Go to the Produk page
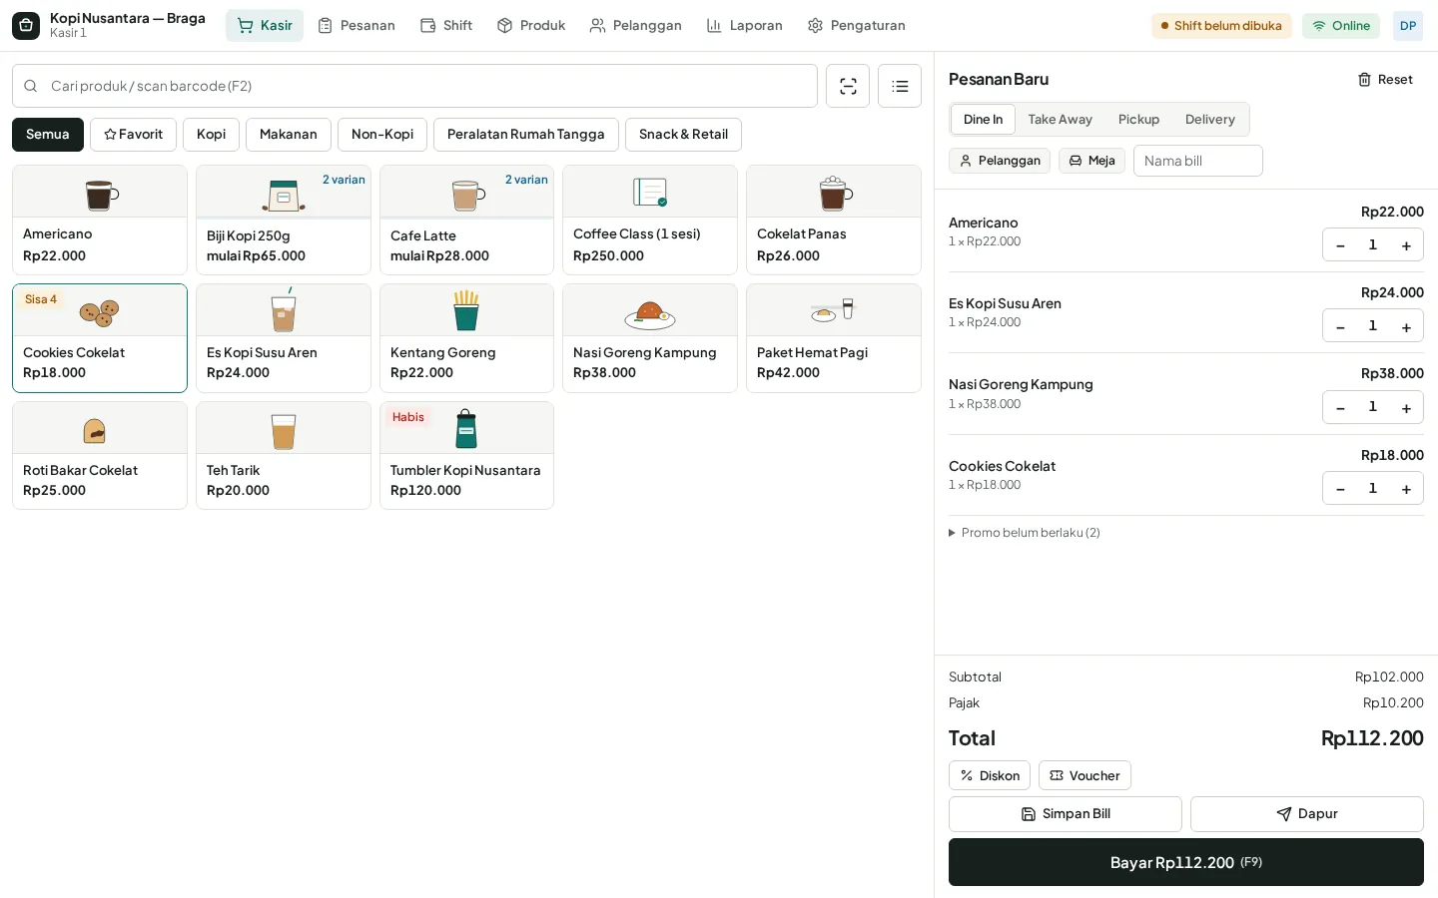 531,26
